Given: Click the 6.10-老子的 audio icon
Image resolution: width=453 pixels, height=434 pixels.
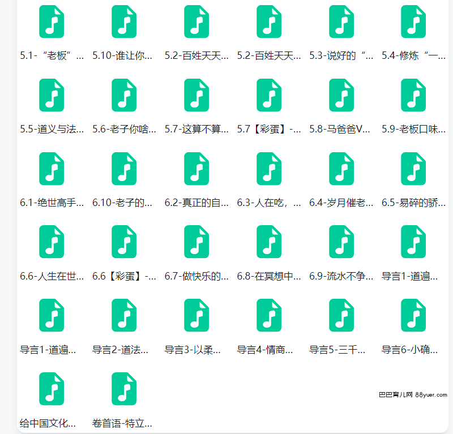Looking at the screenshot, I should coord(124,169).
